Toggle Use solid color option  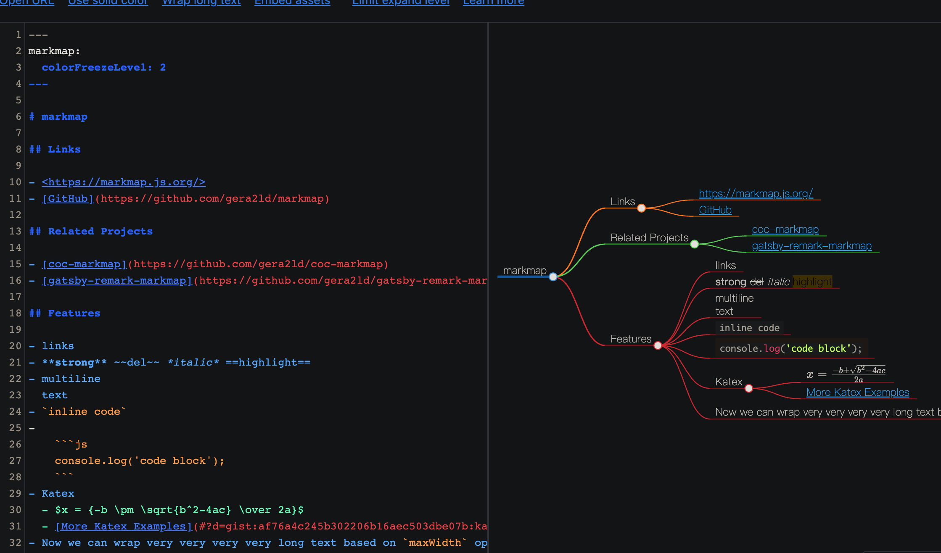[108, 3]
